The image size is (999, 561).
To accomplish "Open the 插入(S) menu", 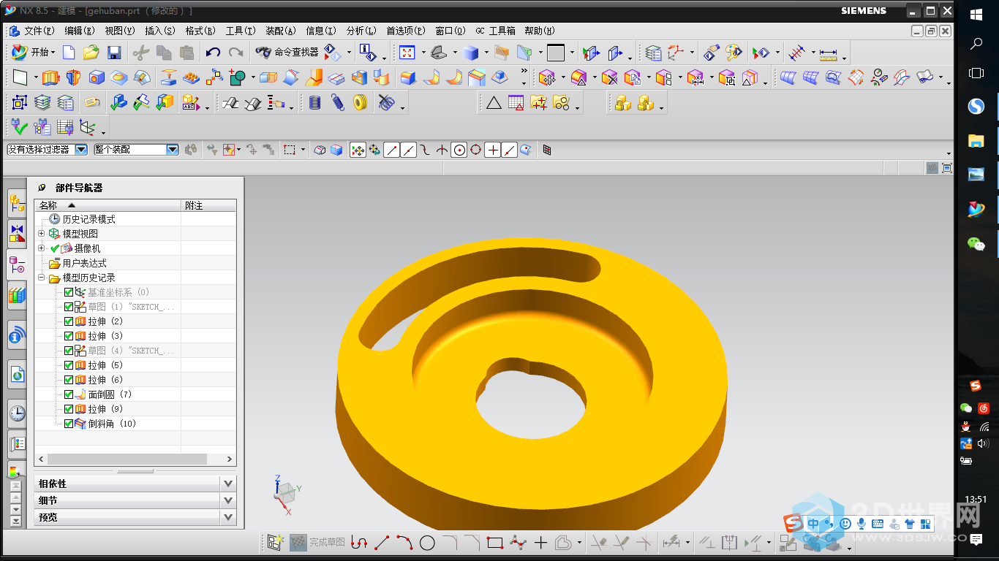I will tap(160, 31).
